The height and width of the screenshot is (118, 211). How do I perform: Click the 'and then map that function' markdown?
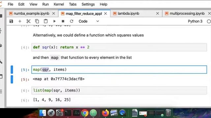pyautogui.click(x=82, y=58)
